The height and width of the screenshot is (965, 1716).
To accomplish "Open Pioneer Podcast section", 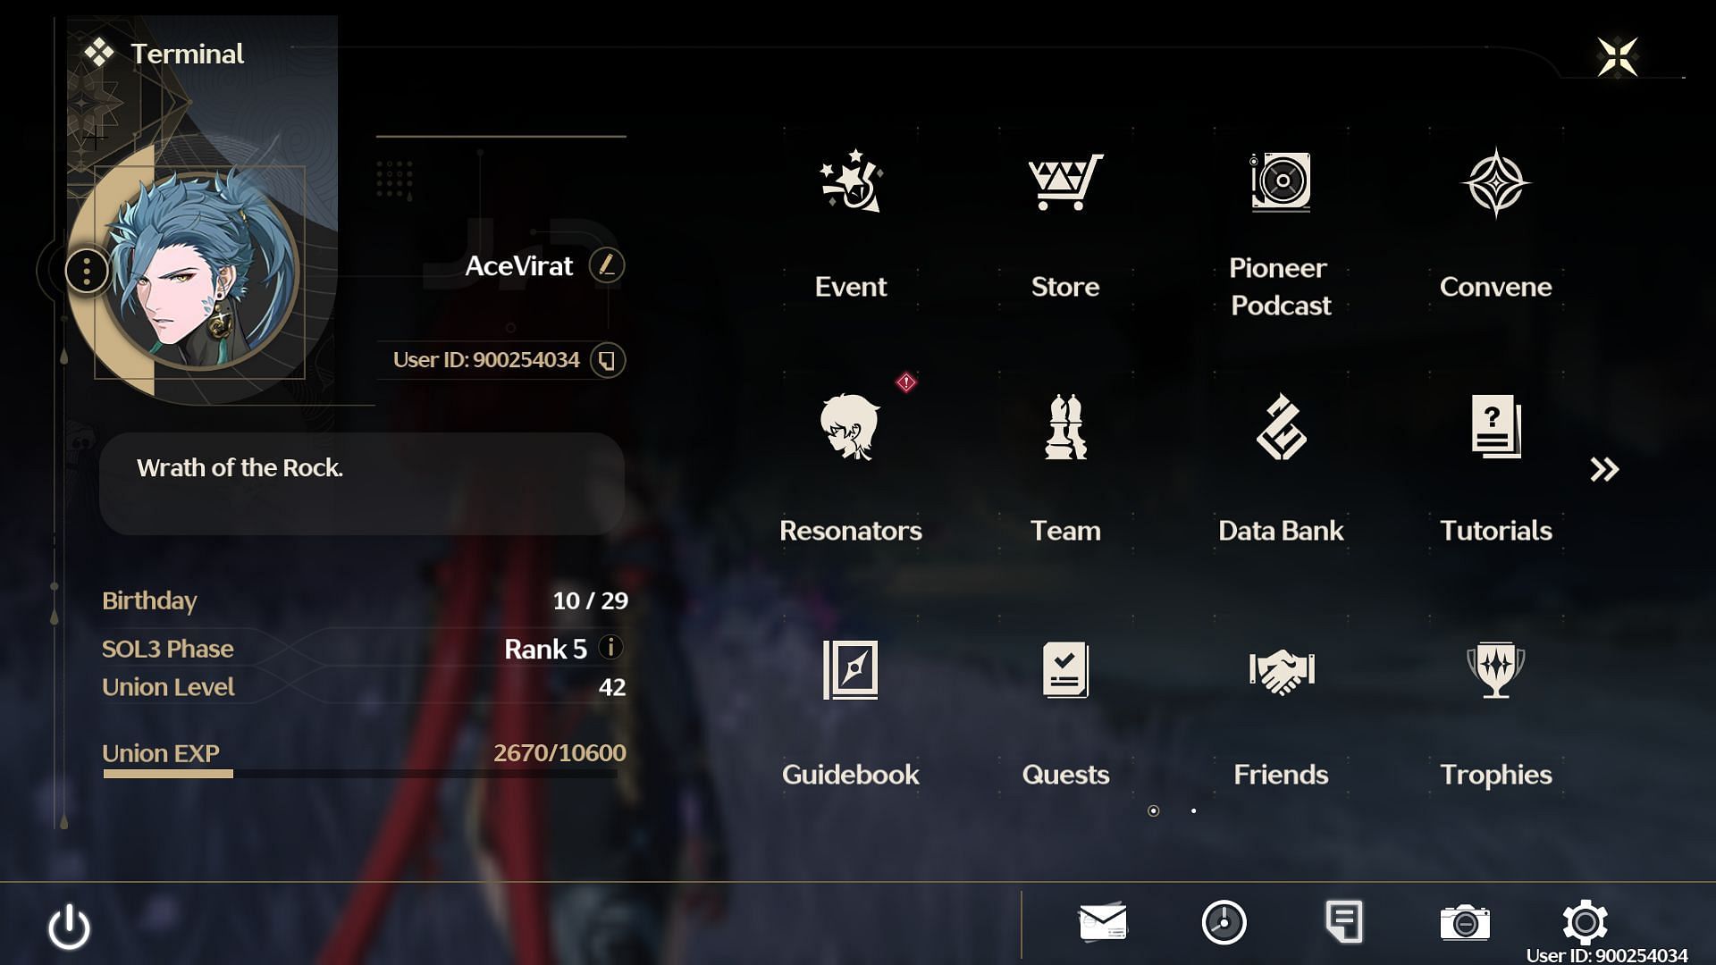I will click(x=1280, y=228).
